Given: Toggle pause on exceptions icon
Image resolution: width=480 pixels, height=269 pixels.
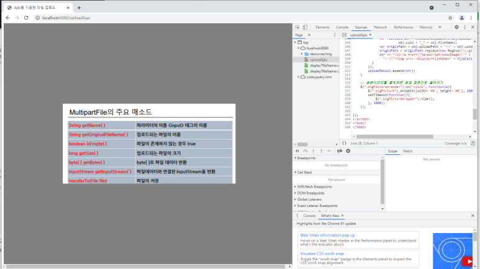Looking at the screenshot, I should (x=348, y=151).
